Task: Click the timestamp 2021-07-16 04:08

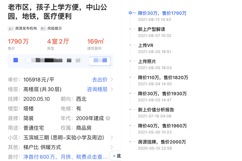Action: tap(154, 116)
